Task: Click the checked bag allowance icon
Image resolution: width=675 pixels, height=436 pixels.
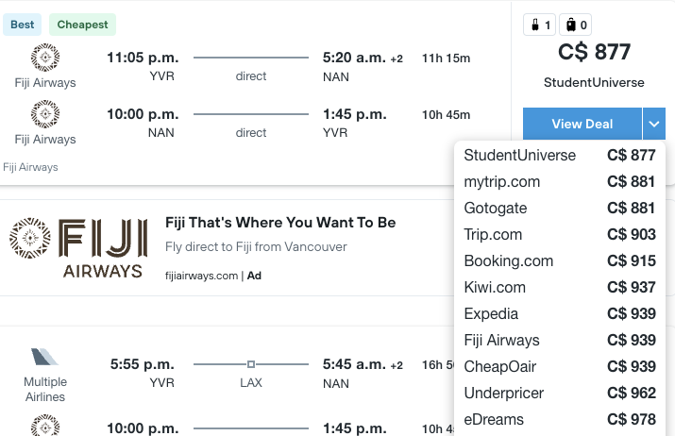Action: (x=574, y=25)
